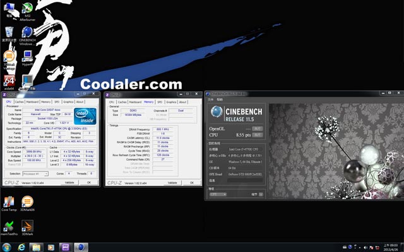Image resolution: width=404 pixels, height=252 pixels.
Task: Click the Level 3 cache size value
Action: point(71,164)
